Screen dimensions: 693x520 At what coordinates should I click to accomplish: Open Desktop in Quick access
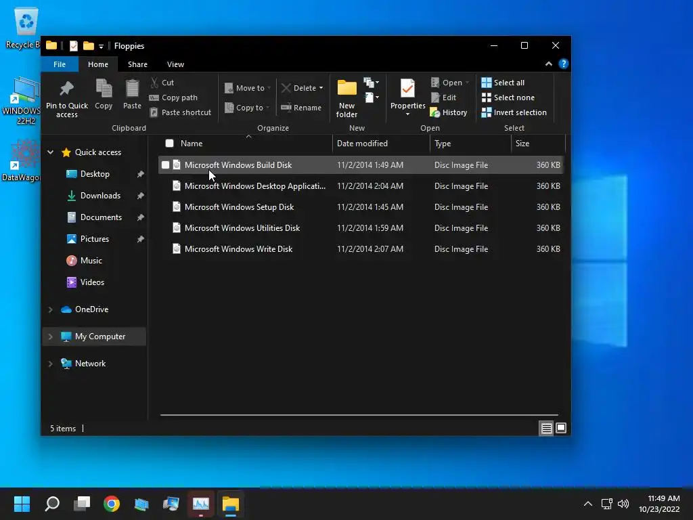click(x=95, y=174)
